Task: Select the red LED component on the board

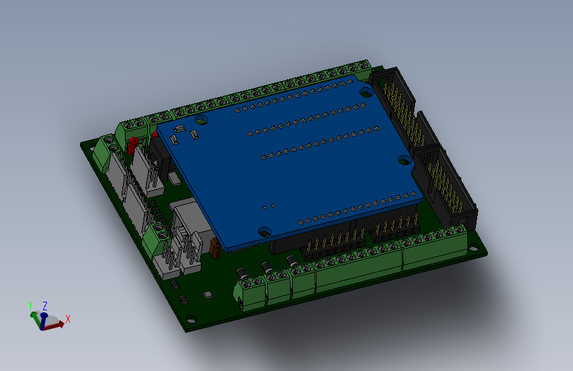Action: [133, 145]
